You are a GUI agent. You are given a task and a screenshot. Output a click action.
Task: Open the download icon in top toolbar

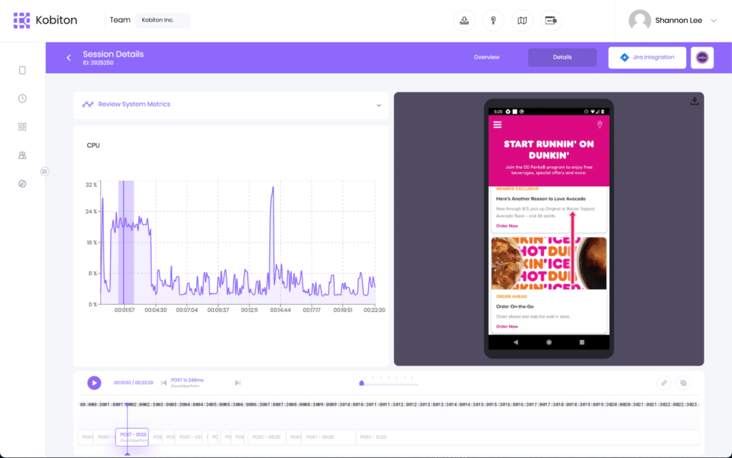pos(464,21)
